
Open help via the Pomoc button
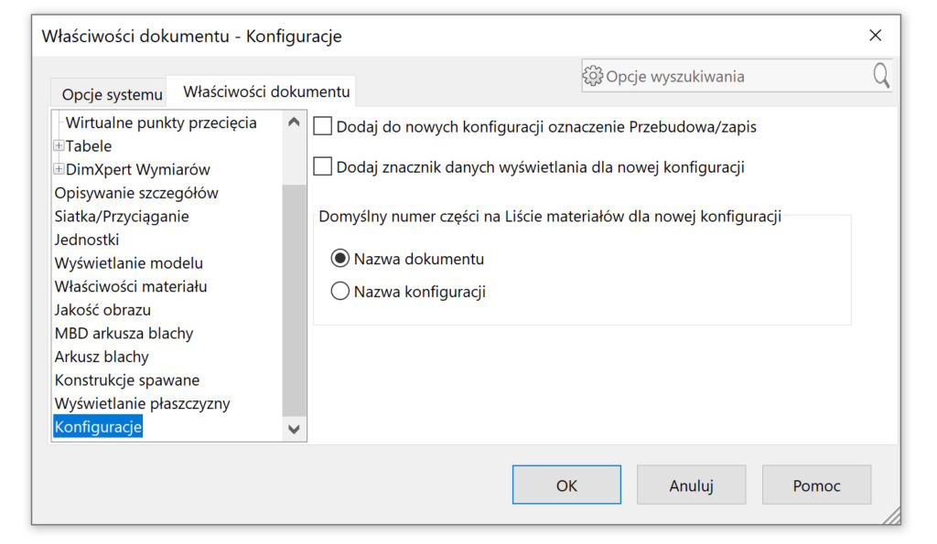[x=816, y=485]
